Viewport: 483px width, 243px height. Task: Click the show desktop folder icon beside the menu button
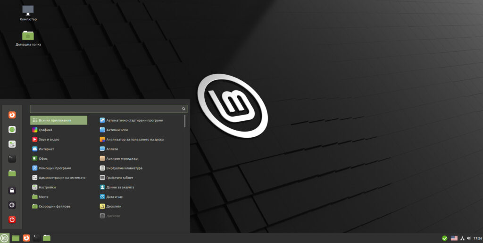coord(16,238)
